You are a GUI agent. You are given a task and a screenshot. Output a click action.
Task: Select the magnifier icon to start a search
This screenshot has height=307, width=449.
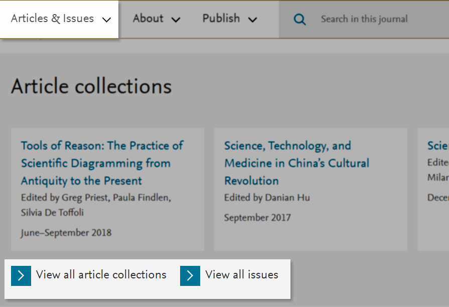click(x=300, y=19)
